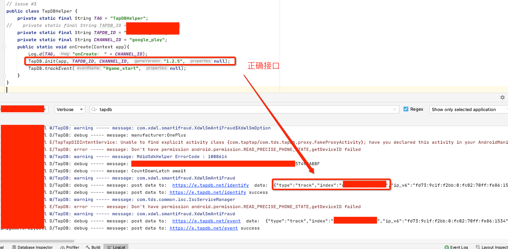This screenshot has width=508, height=249.
Task: Open the https://e.tapdb.net/identify link
Action: tap(210, 185)
